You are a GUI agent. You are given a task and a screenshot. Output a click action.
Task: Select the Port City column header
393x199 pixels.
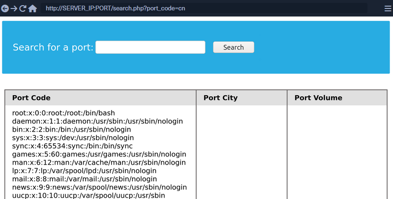[220, 98]
